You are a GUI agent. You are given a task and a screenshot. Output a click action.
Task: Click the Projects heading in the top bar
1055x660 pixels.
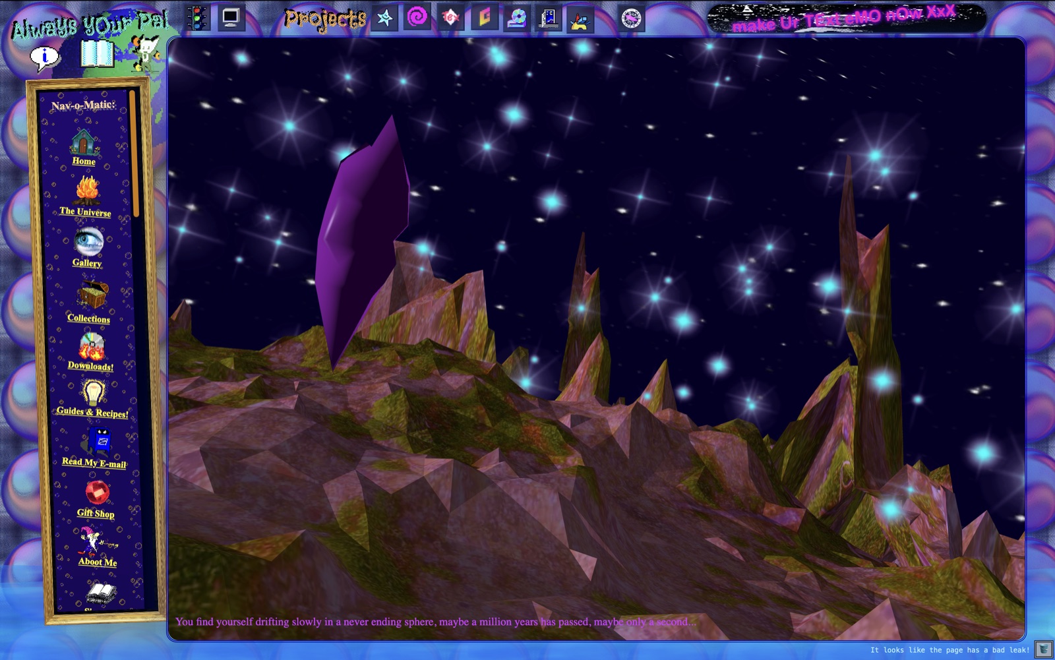325,18
